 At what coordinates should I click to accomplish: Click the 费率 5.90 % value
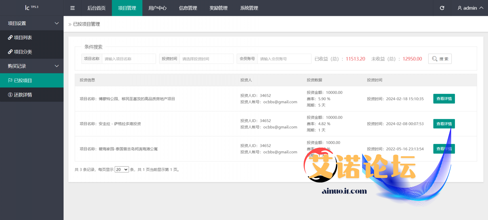pos(324,99)
